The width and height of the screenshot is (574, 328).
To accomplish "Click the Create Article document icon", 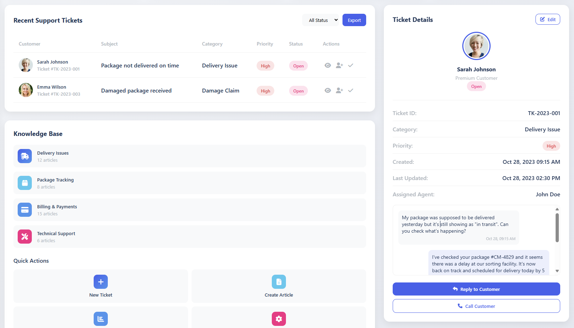I will pyautogui.click(x=279, y=282).
